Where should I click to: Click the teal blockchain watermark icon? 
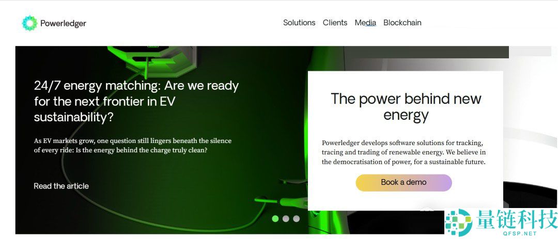[458, 222]
